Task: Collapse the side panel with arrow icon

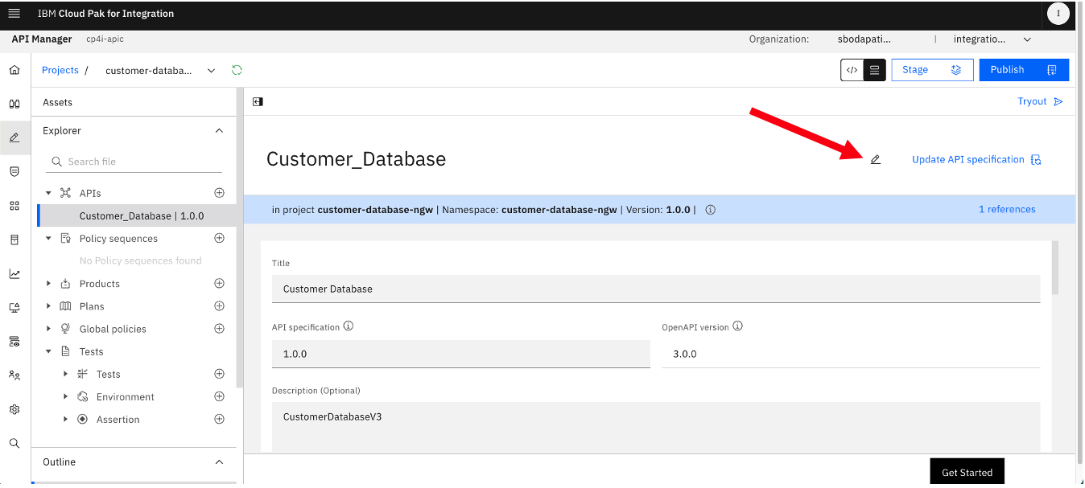Action: point(258,102)
